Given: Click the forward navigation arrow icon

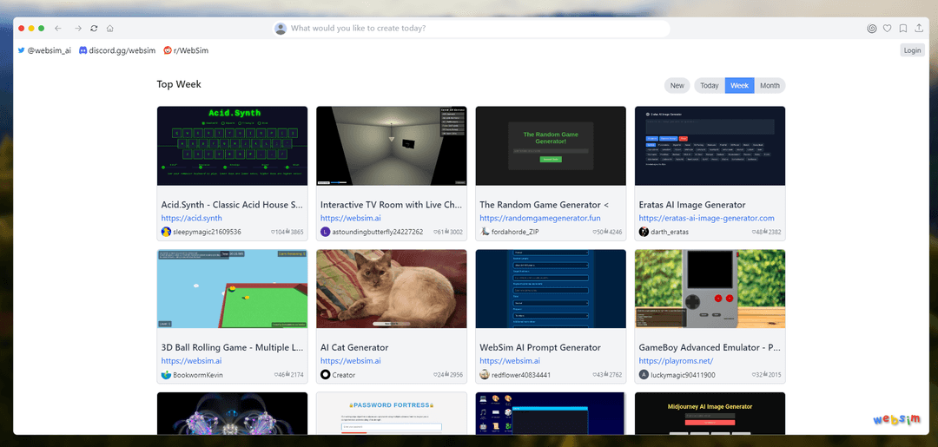Looking at the screenshot, I should coord(78,28).
